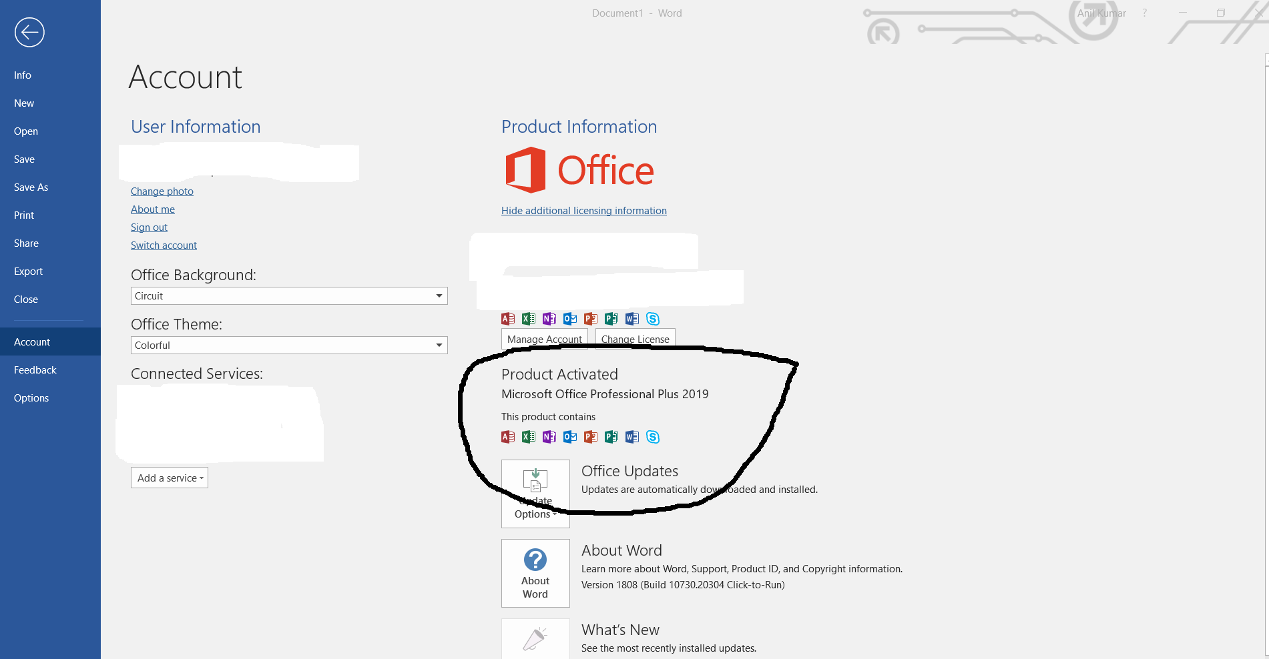The width and height of the screenshot is (1269, 659).
Task: Click the Product Activated heading
Action: coord(559,374)
